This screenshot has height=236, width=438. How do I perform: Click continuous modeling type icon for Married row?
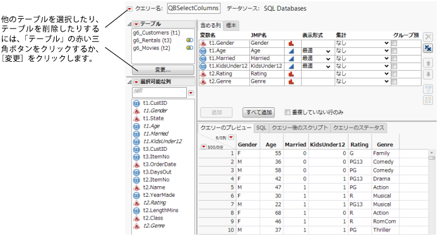[292, 59]
